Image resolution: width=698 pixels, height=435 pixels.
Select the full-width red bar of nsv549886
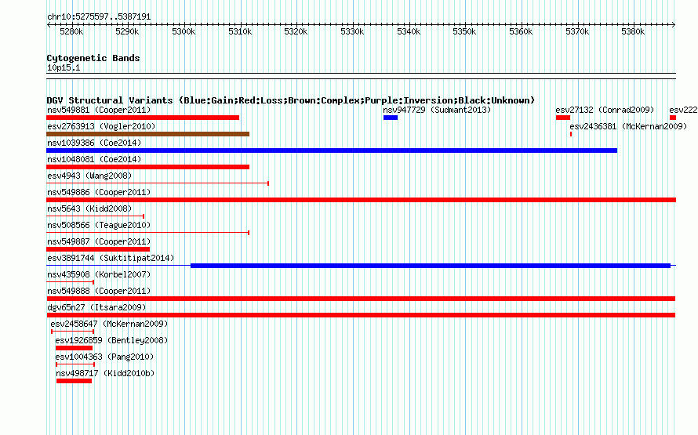[x=361, y=200]
